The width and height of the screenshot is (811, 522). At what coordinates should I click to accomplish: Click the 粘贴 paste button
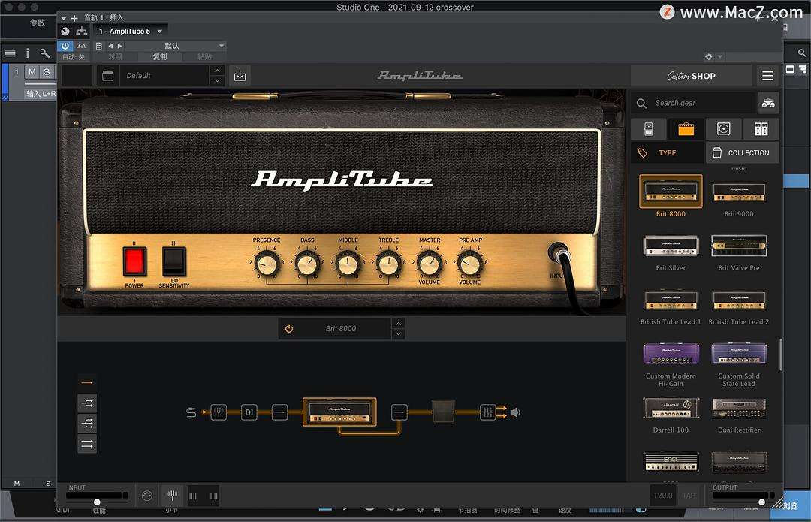[x=204, y=56]
